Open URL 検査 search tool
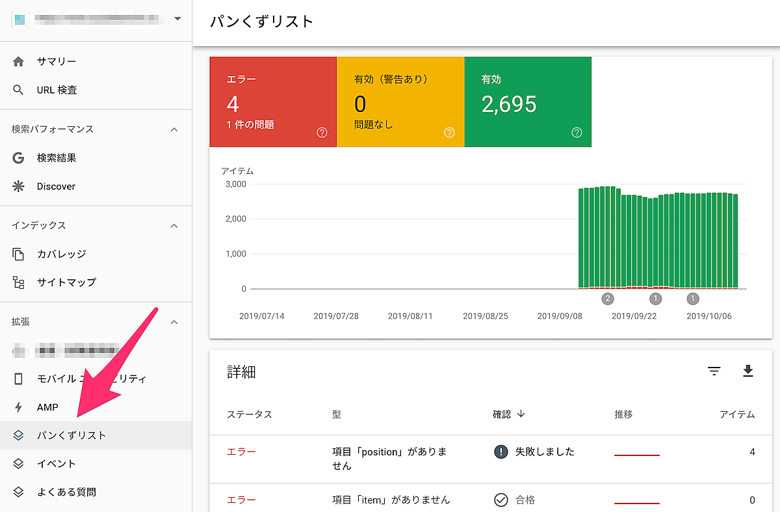Viewport: 780px width, 512px height. tap(57, 90)
